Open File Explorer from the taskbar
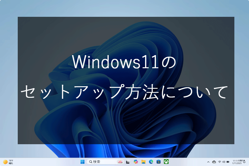Screen dimensions: 249x166 pyautogui.click(x=143, y=162)
